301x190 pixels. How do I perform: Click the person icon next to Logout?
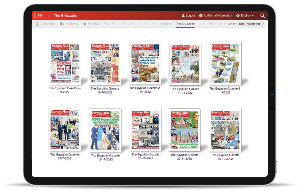coord(183,16)
